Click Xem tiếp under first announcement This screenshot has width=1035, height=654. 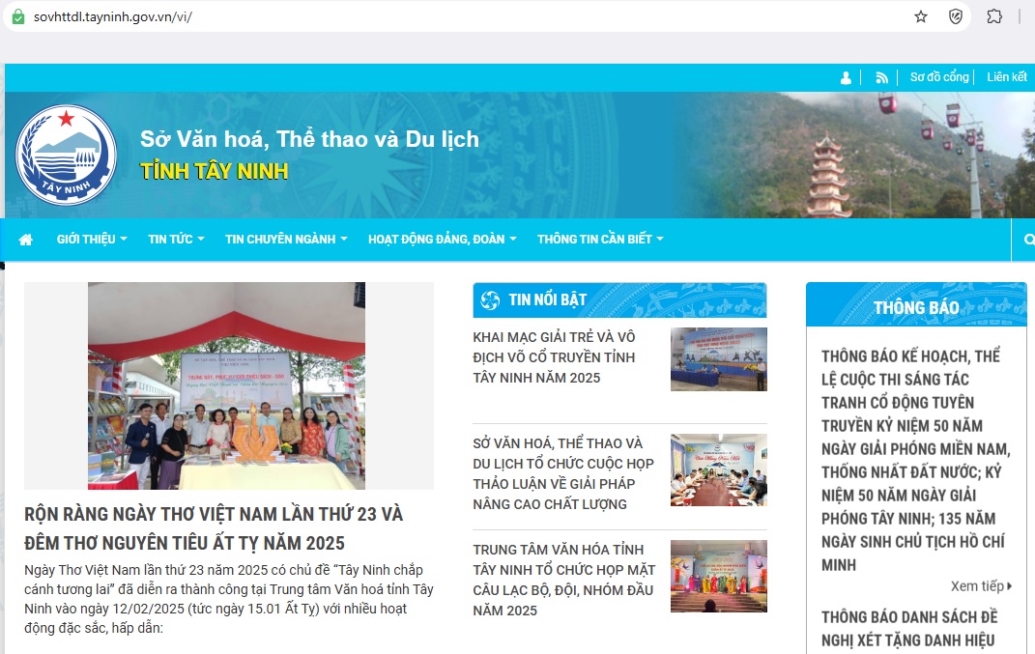click(981, 585)
